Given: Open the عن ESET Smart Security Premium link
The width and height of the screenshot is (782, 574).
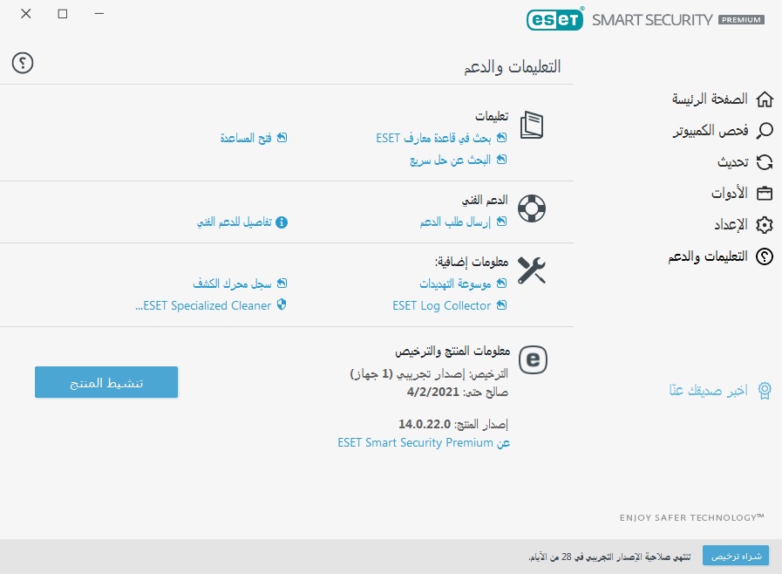Looking at the screenshot, I should (424, 443).
